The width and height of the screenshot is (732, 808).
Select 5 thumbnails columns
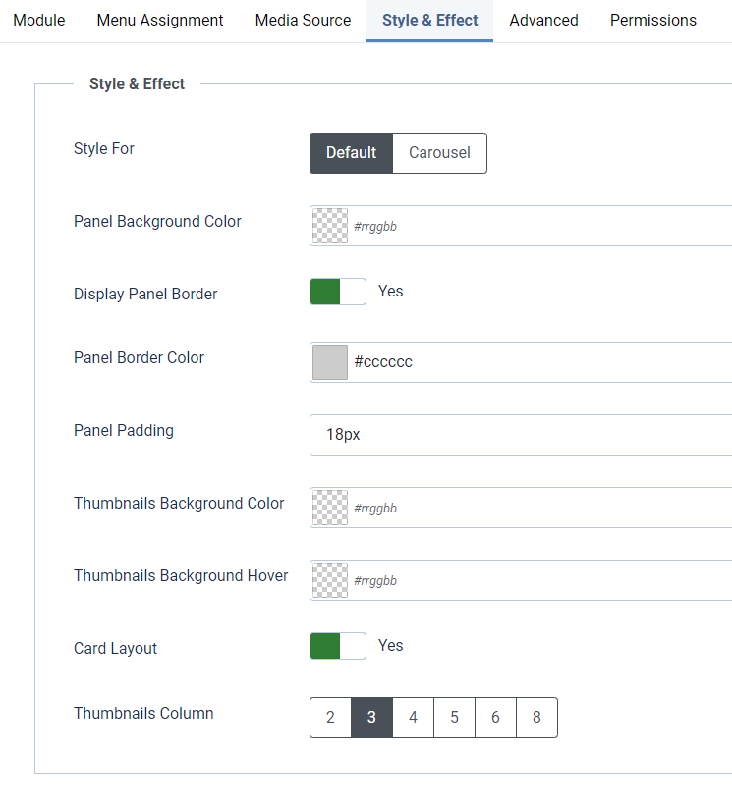pyautogui.click(x=454, y=718)
